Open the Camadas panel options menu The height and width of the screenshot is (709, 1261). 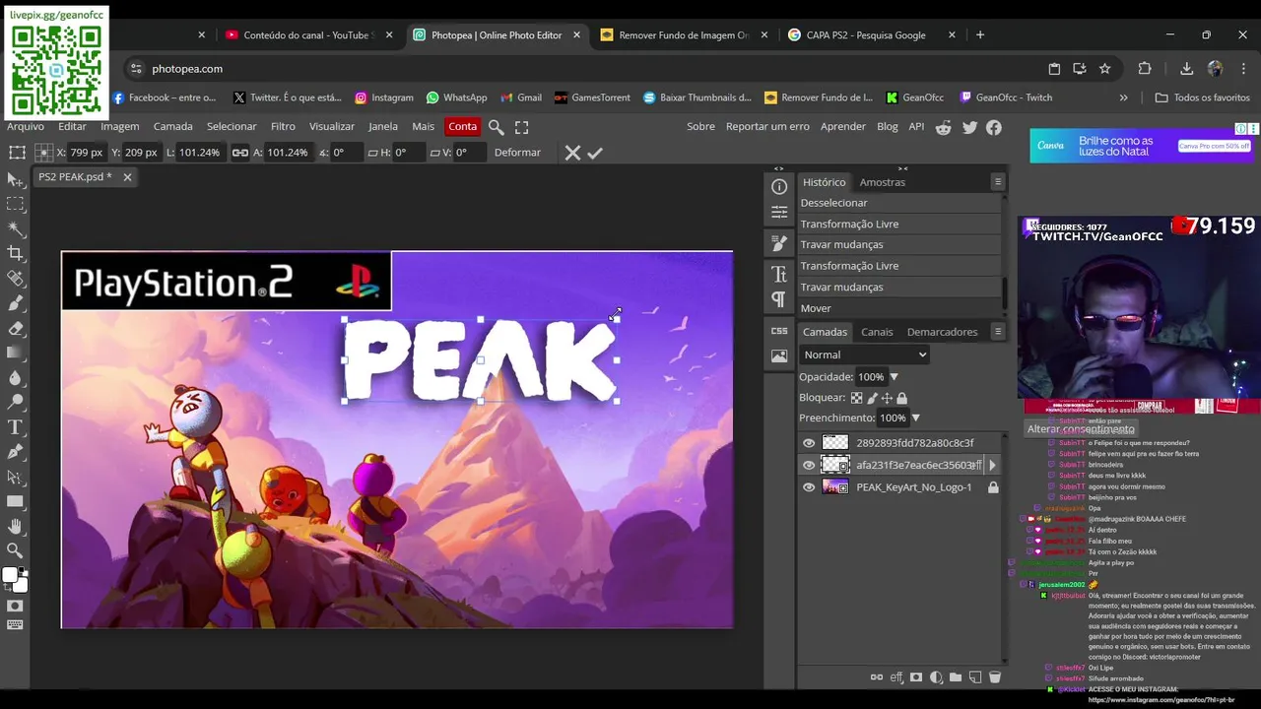[997, 332]
